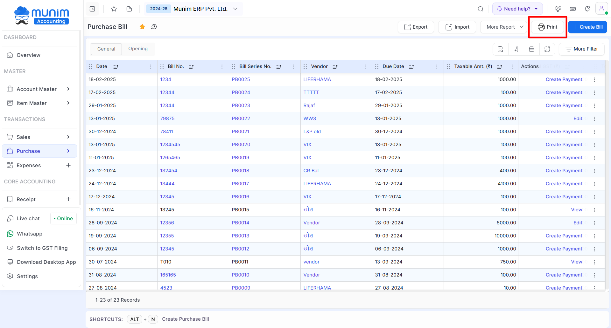611x328 pixels.
Task: Open Date column options menu
Action: (150, 67)
